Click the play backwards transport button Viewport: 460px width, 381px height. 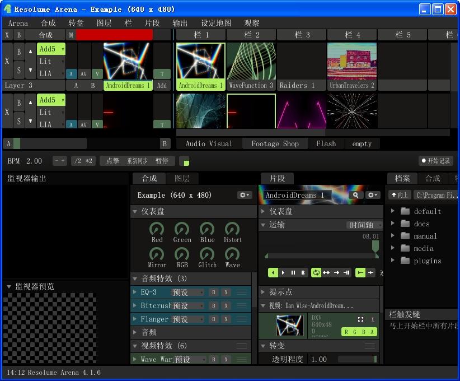[x=273, y=272]
